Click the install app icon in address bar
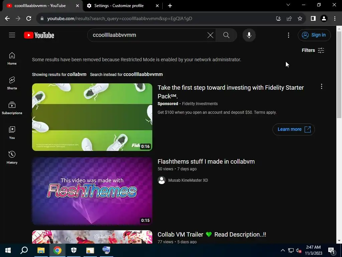The width and height of the screenshot is (342, 257). (278, 19)
